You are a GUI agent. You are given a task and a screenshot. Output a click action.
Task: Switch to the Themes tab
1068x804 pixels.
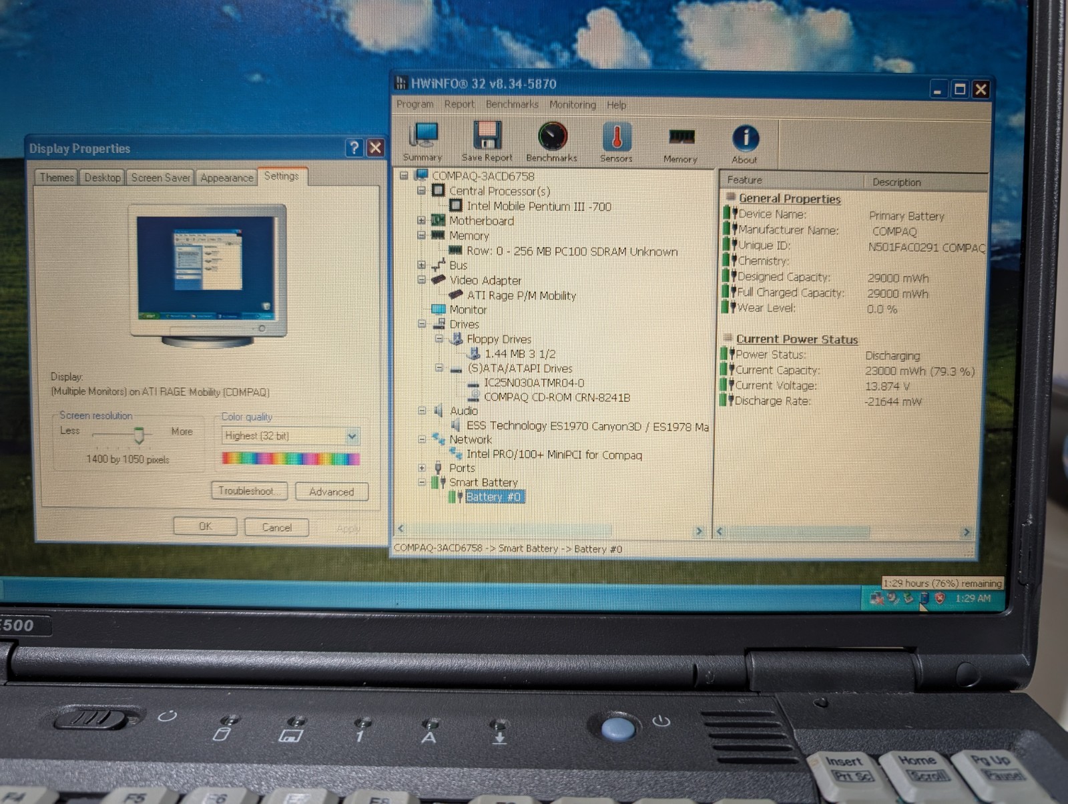pyautogui.click(x=56, y=177)
